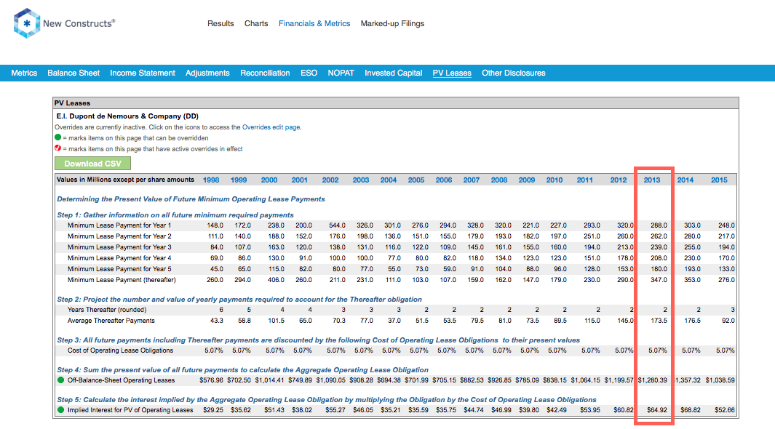This screenshot has width=775, height=429.
Task: Click the New Constructs brand name text
Action: (79, 23)
